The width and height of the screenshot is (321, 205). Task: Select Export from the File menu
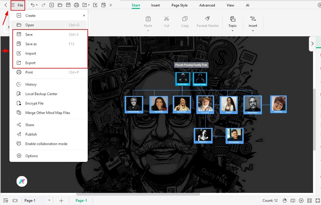pos(30,63)
